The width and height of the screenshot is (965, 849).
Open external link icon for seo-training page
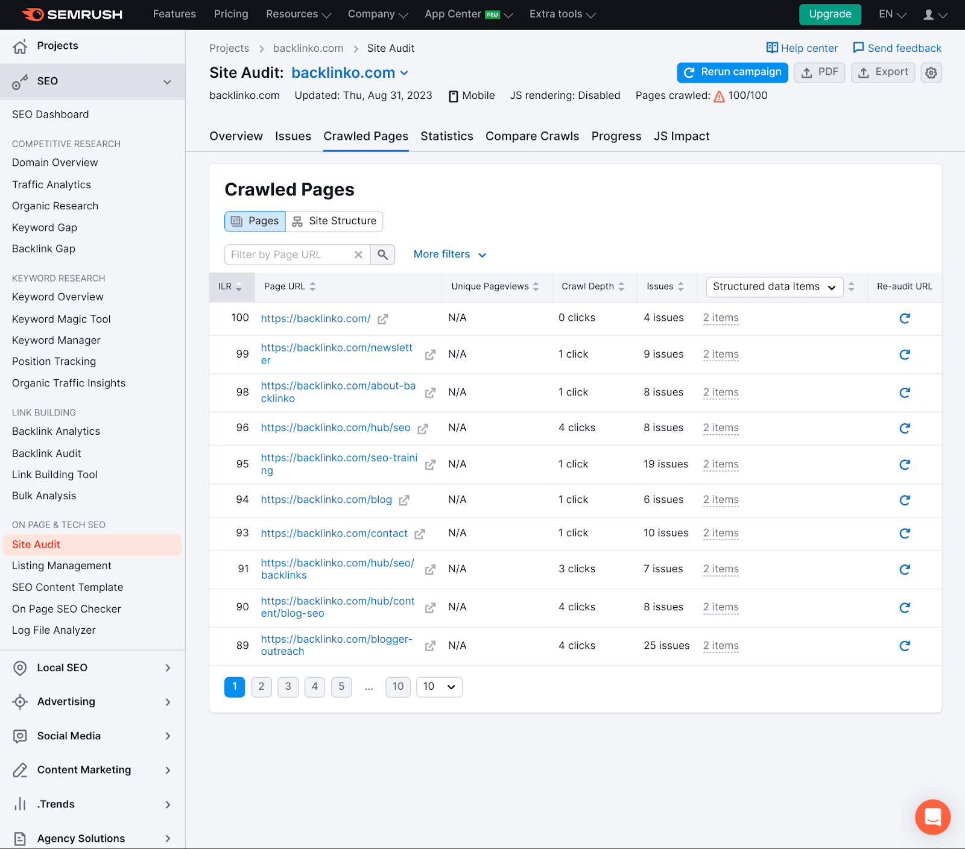pos(430,465)
